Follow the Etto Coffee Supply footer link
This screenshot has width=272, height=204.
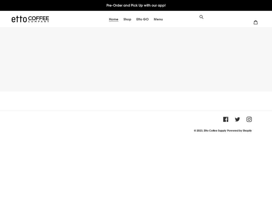pyautogui.click(x=215, y=131)
